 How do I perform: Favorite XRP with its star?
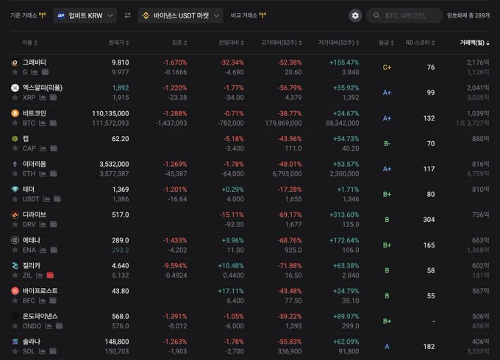pos(15,97)
